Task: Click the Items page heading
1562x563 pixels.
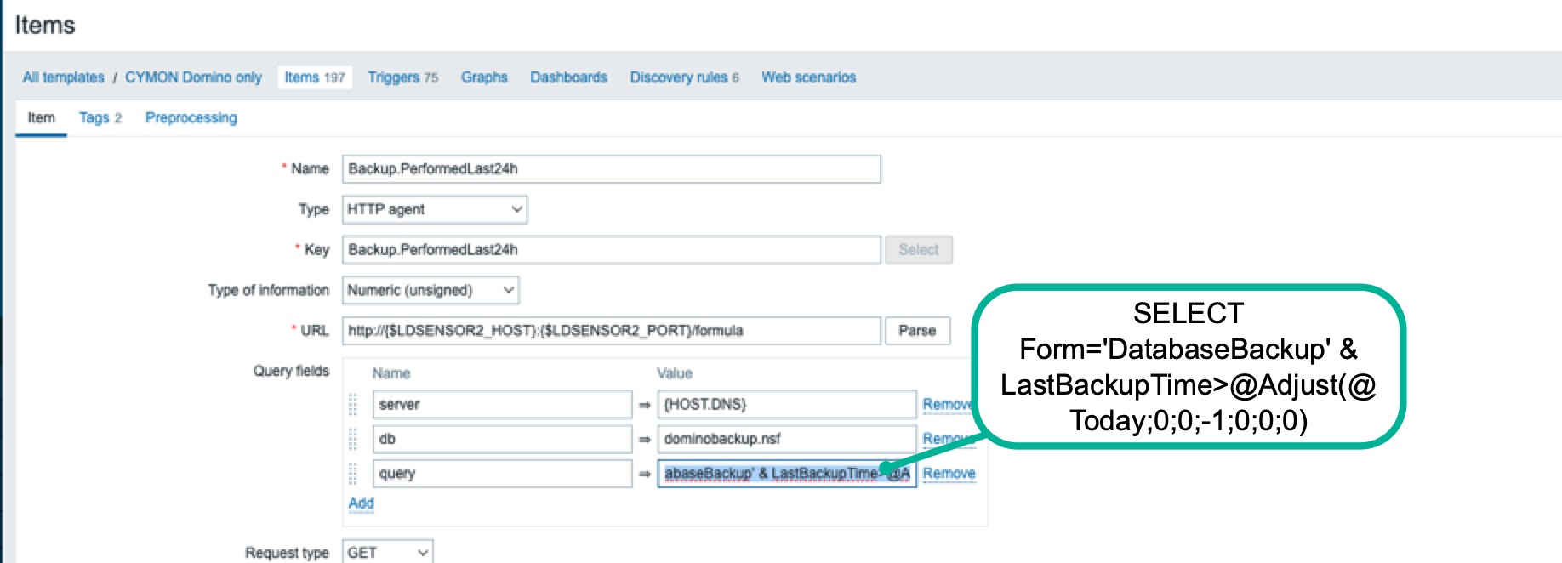Action: [45, 26]
